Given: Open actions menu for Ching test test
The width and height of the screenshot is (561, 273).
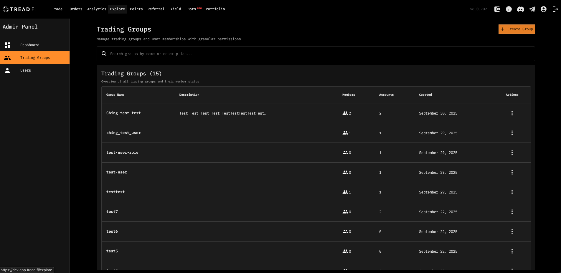Looking at the screenshot, I should click(512, 113).
